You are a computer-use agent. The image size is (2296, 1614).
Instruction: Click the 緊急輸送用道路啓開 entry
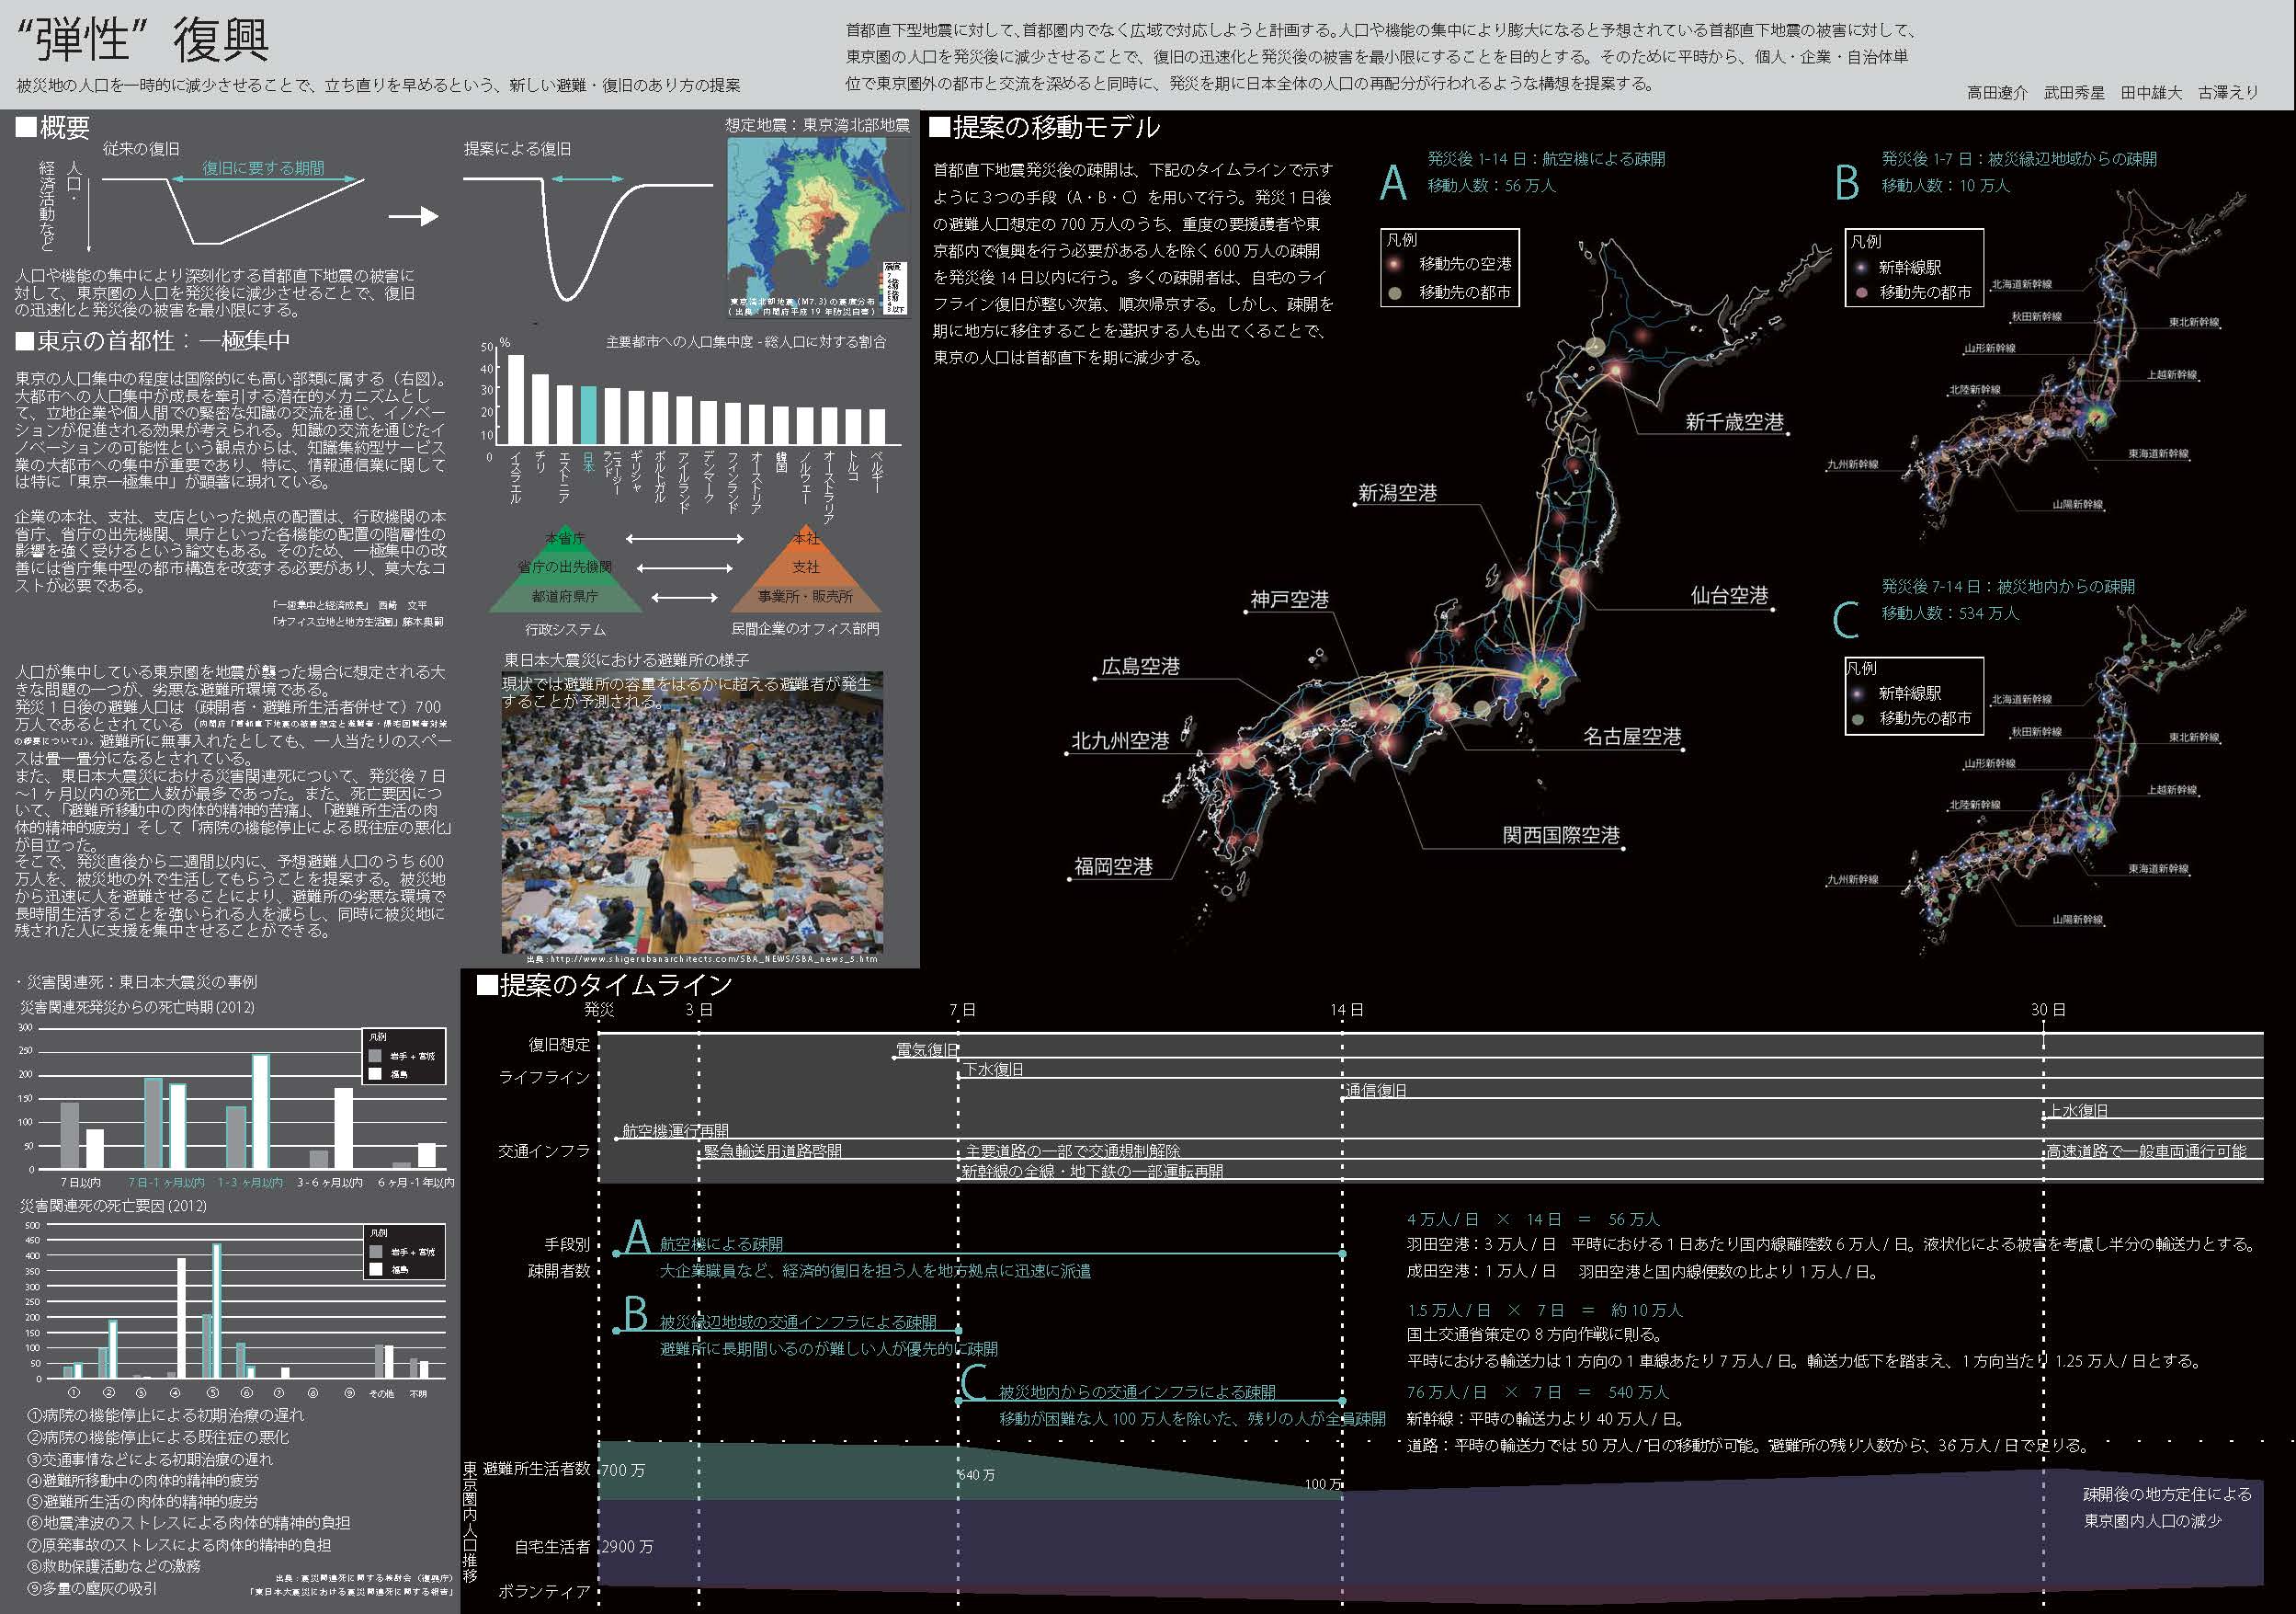click(772, 1150)
